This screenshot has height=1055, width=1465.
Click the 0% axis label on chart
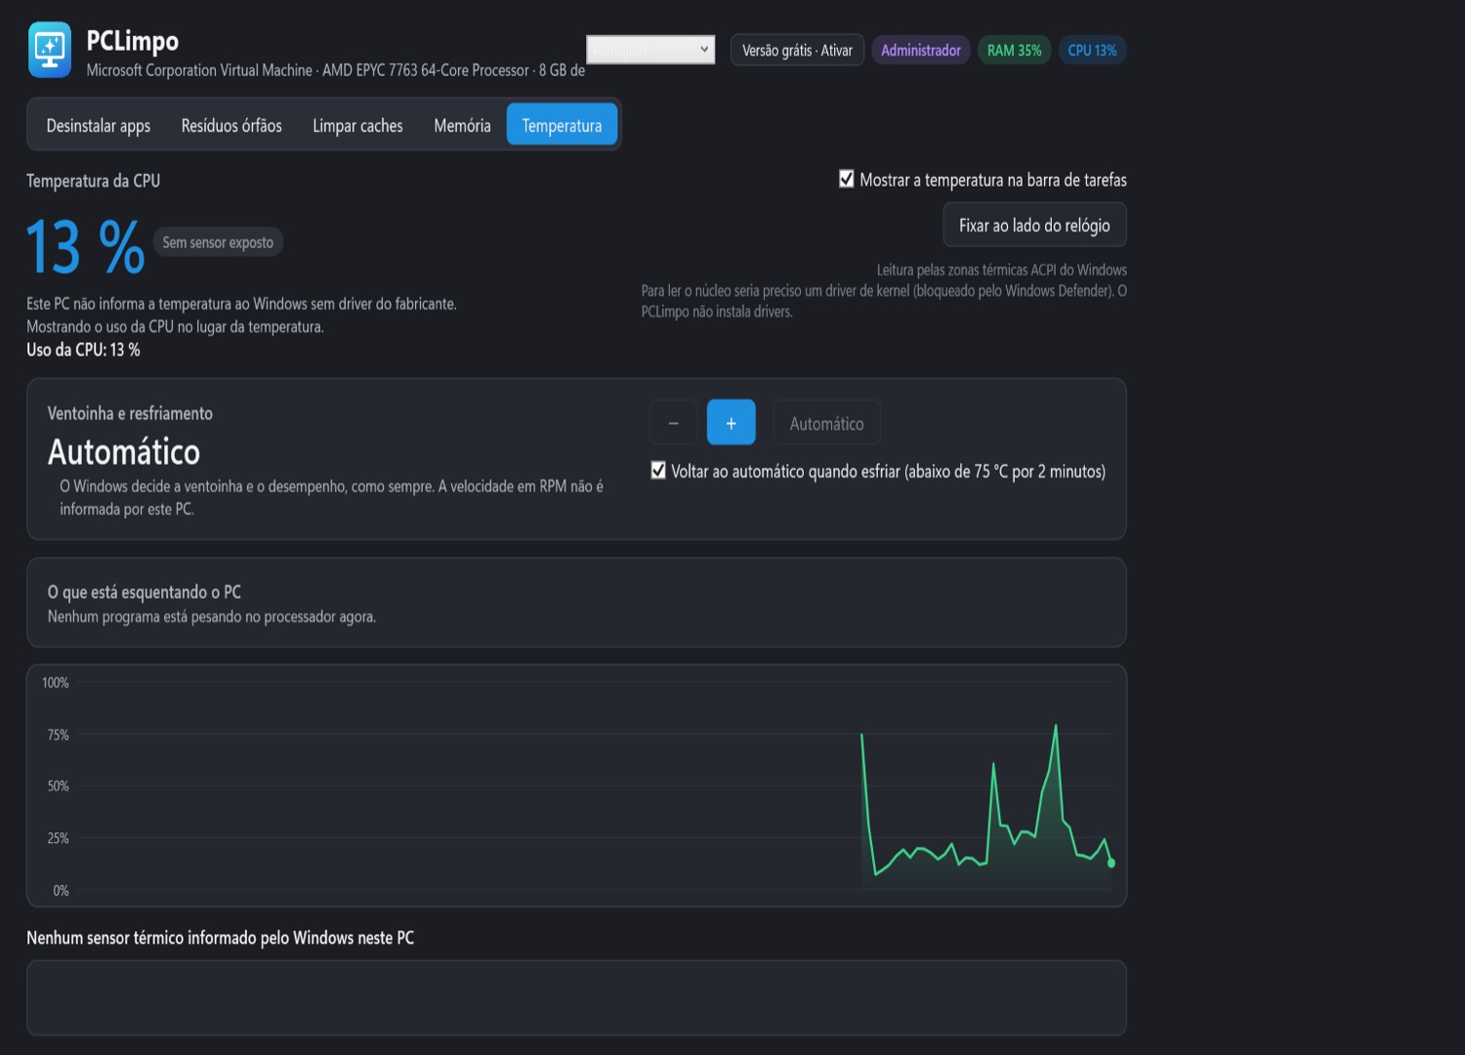[61, 891]
